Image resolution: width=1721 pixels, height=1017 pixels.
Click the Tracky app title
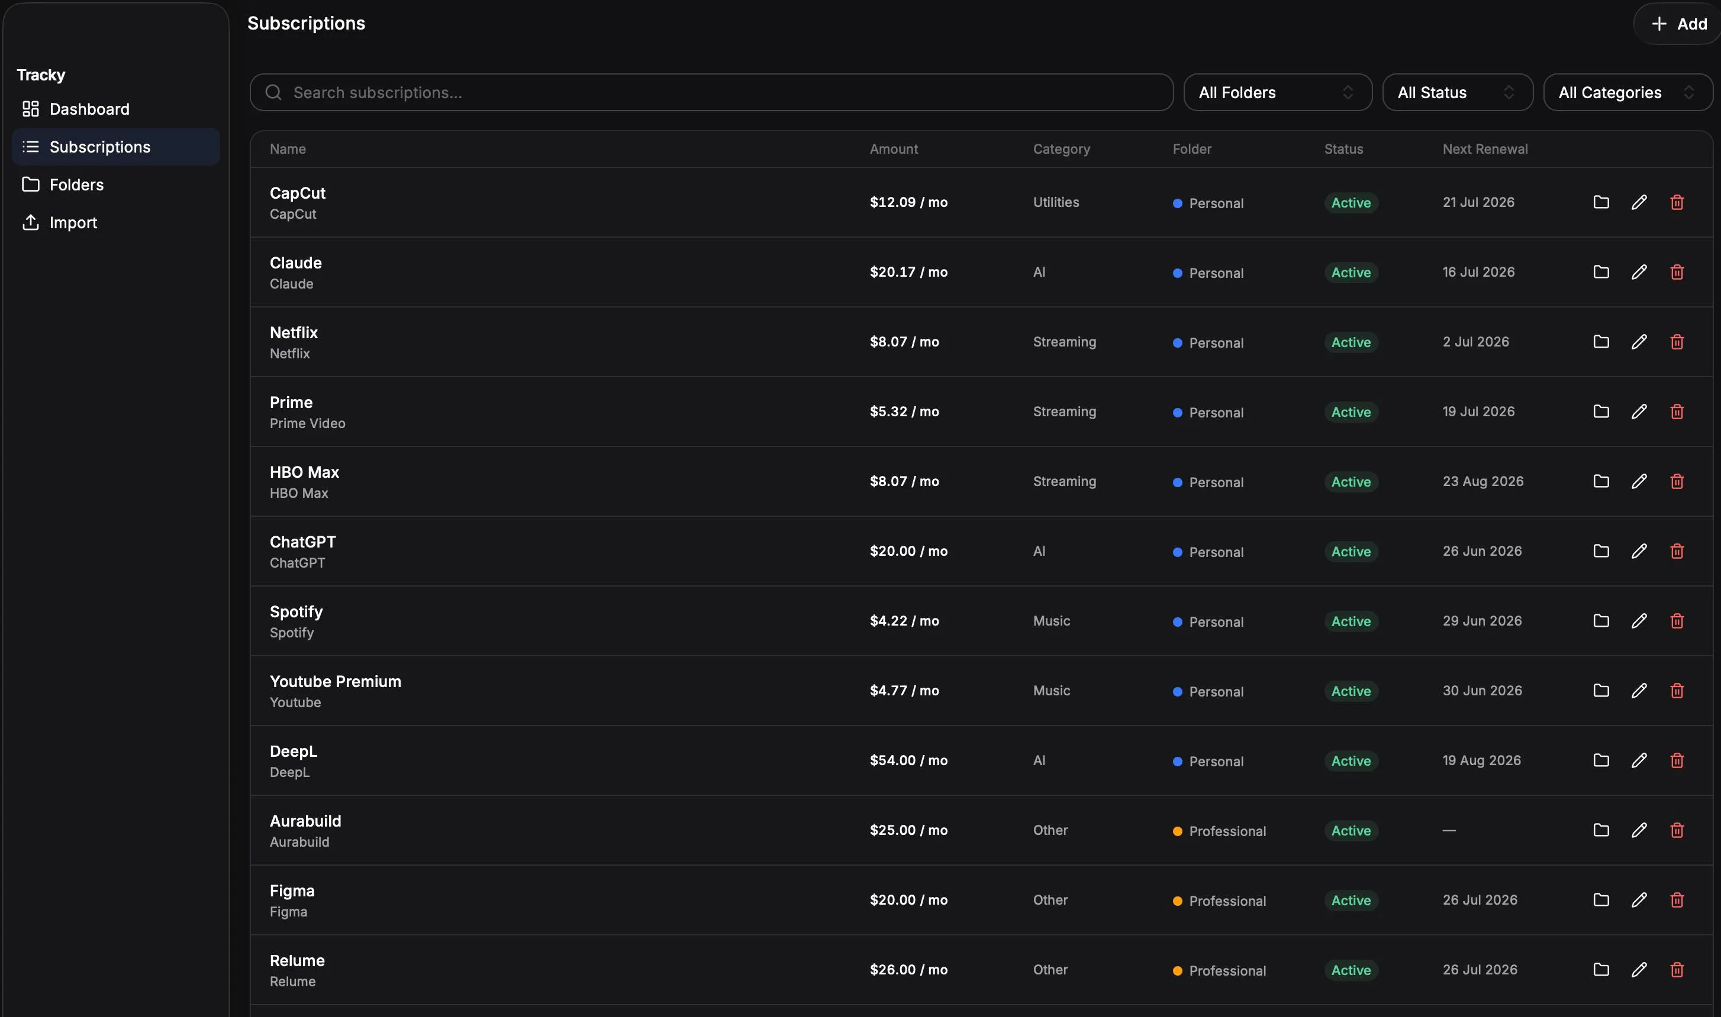tap(41, 75)
